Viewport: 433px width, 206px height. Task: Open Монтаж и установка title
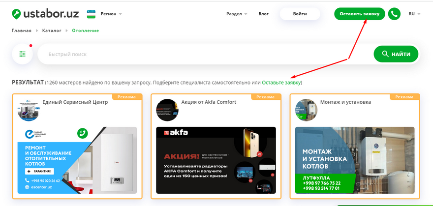pos(345,102)
